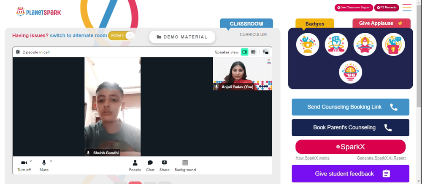Select Anjali Yadav's self-view thumbnail
The width and height of the screenshot is (422, 184).
[242, 74]
